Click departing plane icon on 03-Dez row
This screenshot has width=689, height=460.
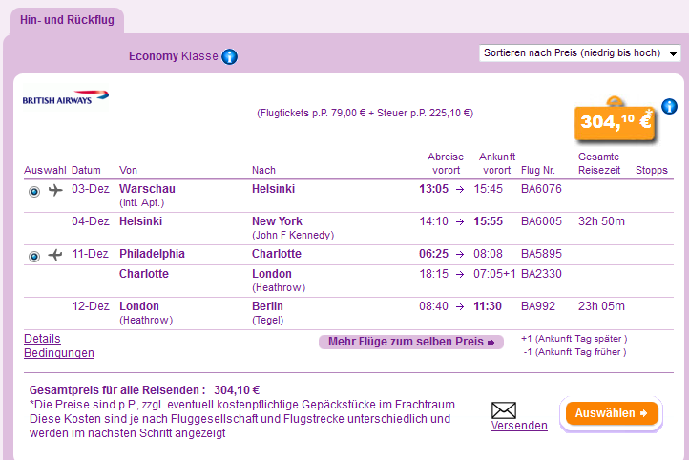55,190
